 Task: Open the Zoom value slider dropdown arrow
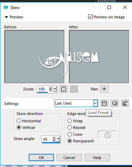(x=55, y=89)
